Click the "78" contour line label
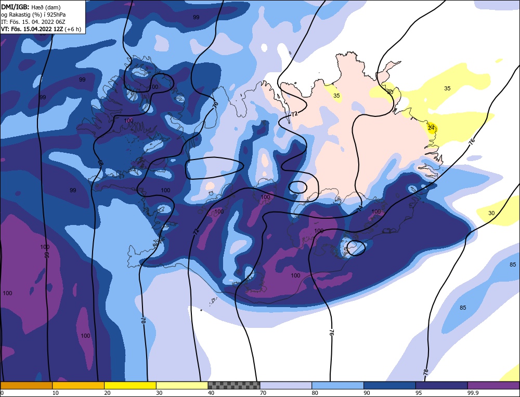 coord(426,372)
